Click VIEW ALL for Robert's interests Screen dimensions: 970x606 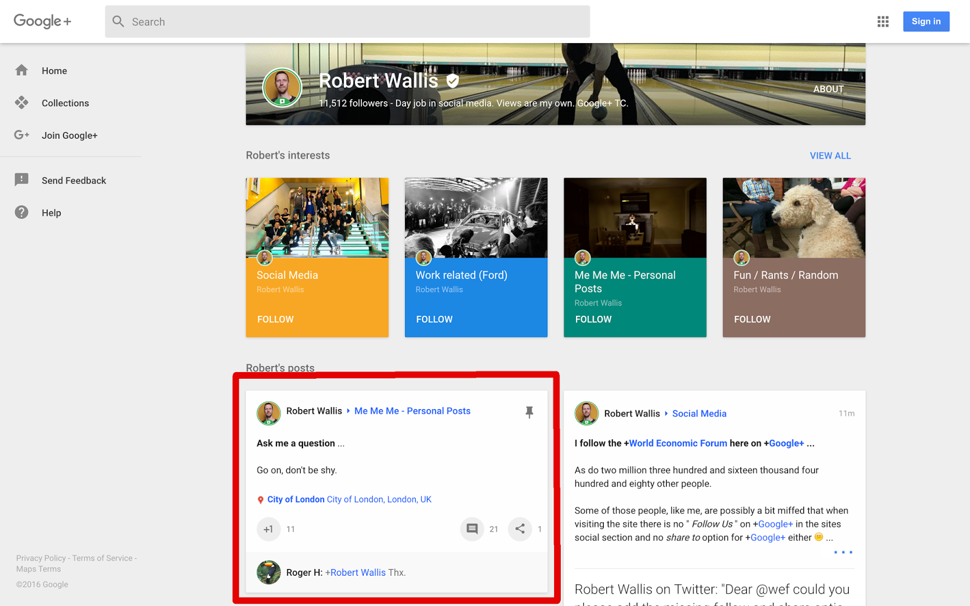[831, 156]
